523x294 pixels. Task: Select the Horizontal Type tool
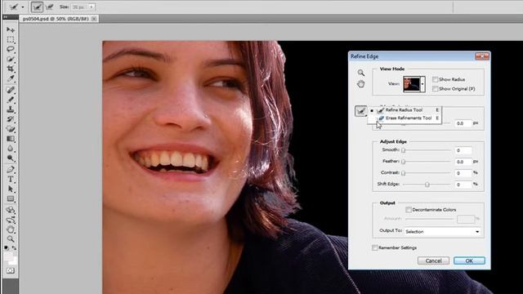click(x=11, y=180)
